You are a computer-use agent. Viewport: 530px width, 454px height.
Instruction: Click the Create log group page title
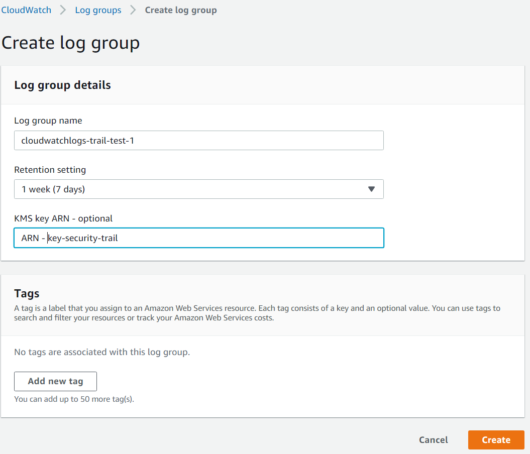tap(70, 43)
